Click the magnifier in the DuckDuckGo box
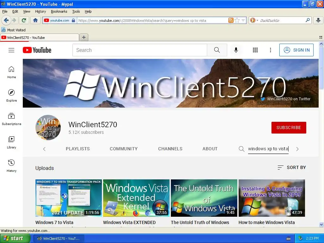 coord(308,20)
